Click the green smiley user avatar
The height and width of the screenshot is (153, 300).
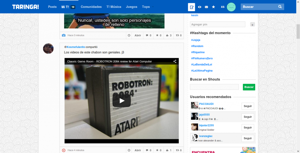click(x=231, y=7)
